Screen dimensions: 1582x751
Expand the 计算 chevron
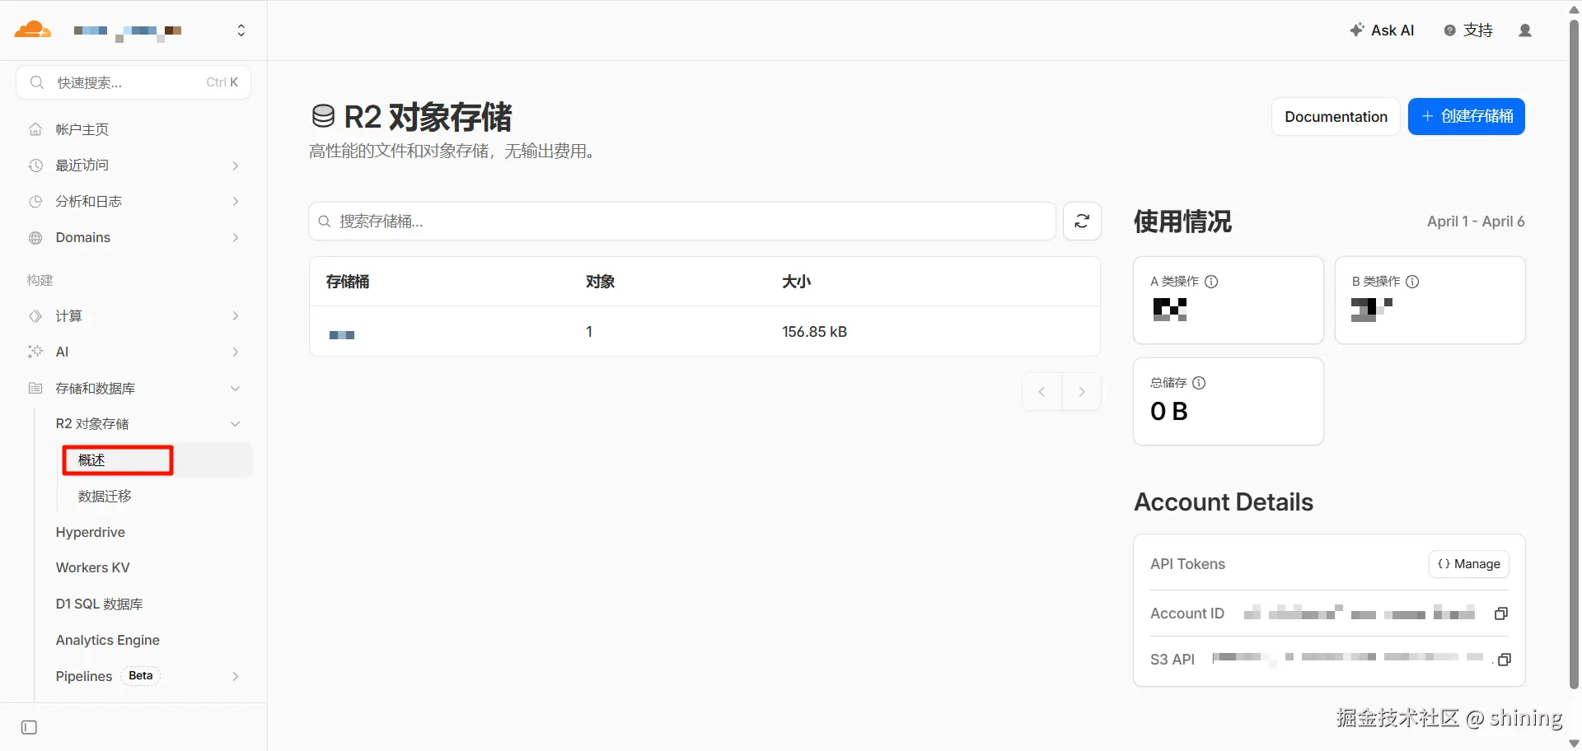click(236, 316)
